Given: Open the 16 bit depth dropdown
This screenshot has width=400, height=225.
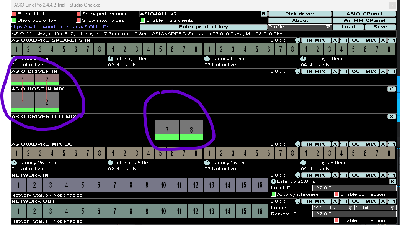Looking at the screenshot, I should [x=375, y=208].
